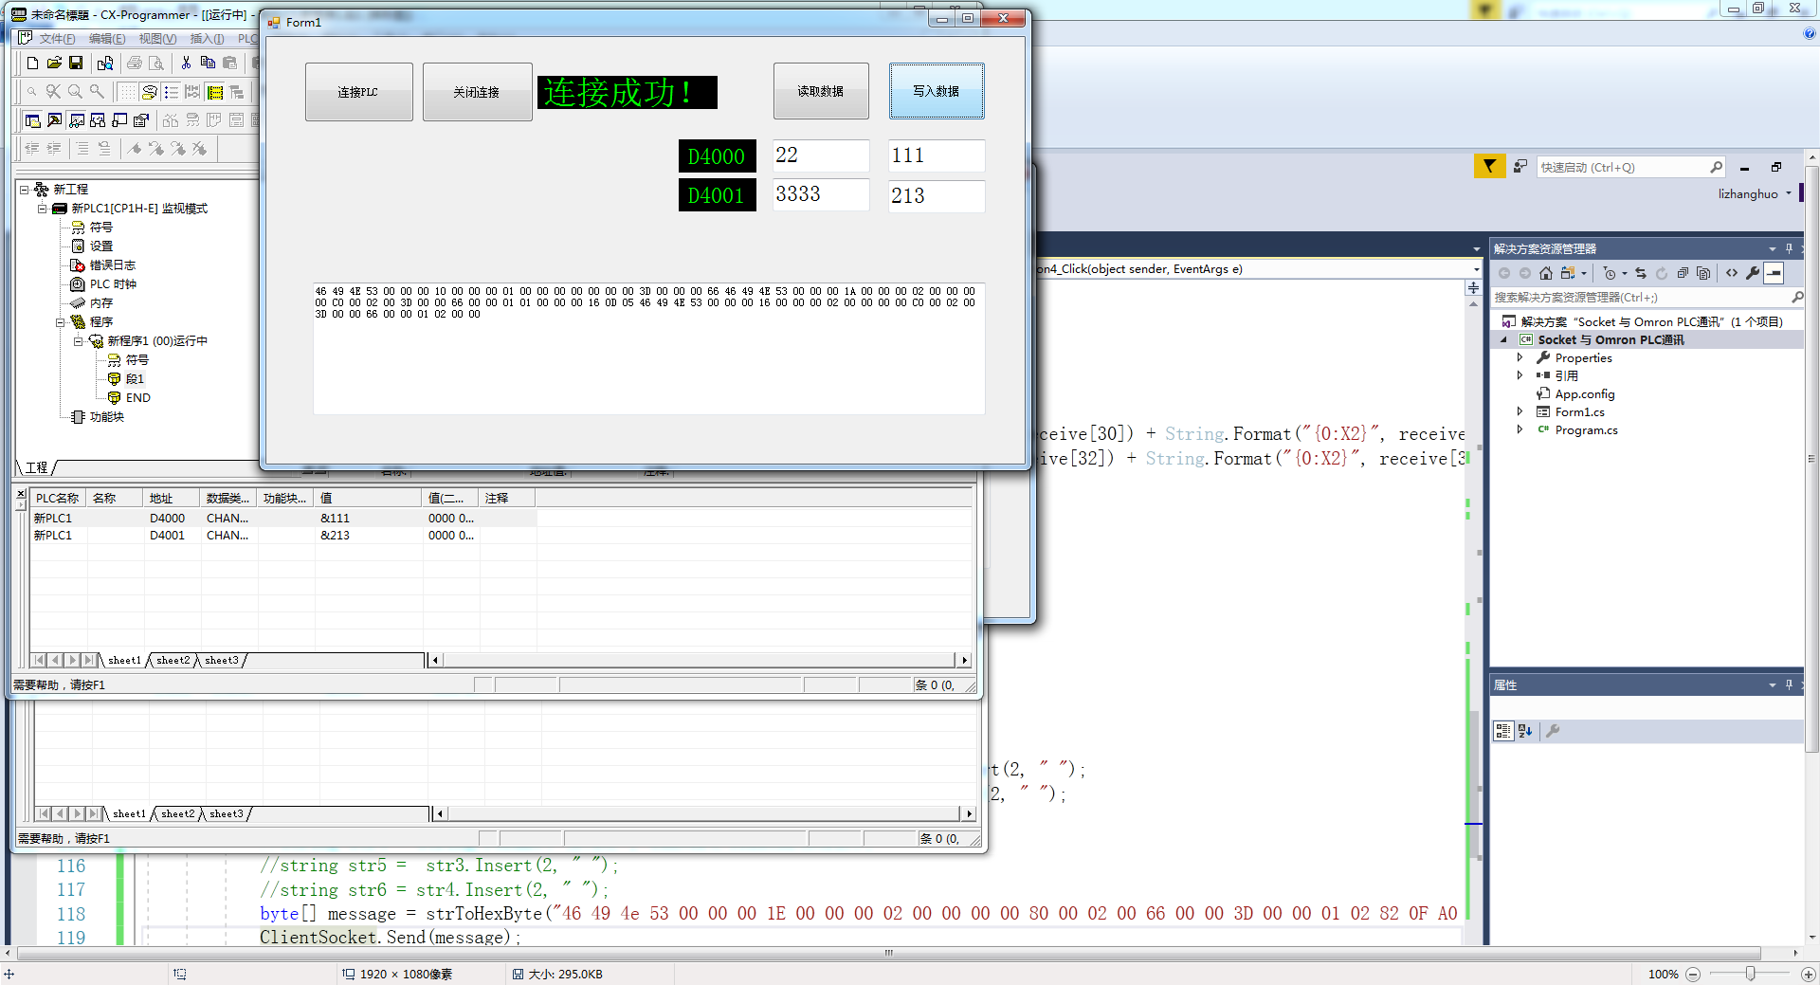The width and height of the screenshot is (1820, 985).
Task: Select the D4000 row in watch window
Action: [x=284, y=519]
